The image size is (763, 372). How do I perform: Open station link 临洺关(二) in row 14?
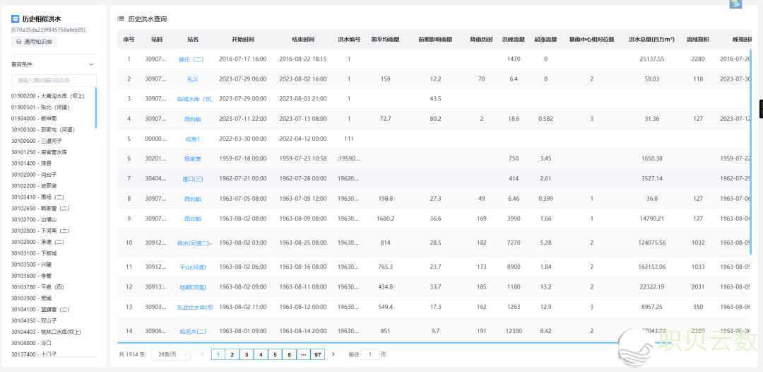click(x=193, y=331)
